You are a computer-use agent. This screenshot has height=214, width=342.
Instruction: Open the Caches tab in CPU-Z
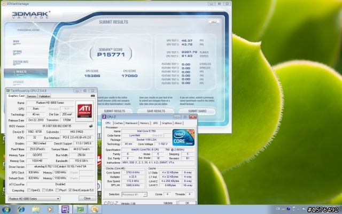[x=119, y=123]
